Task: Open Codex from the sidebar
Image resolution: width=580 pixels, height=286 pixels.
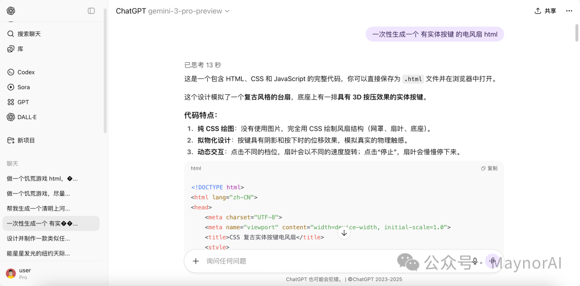Action: [x=51, y=72]
